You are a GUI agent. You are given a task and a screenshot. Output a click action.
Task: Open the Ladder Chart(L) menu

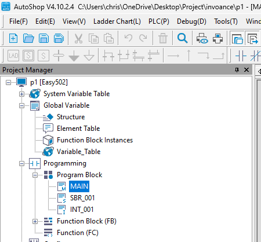[x=117, y=21]
